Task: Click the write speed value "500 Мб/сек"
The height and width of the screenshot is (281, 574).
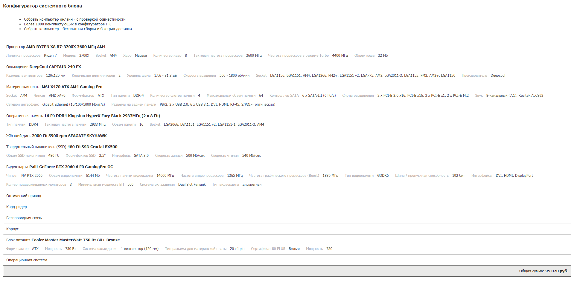Action: click(x=195, y=156)
